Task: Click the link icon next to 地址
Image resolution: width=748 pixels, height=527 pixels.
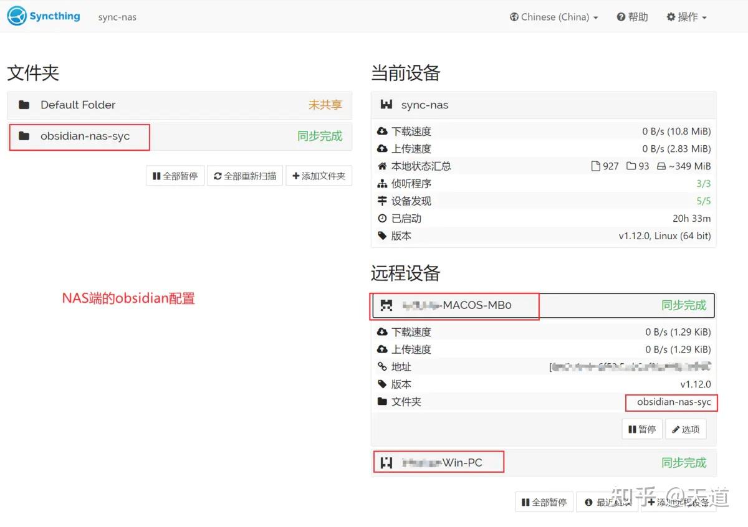Action: [382, 367]
